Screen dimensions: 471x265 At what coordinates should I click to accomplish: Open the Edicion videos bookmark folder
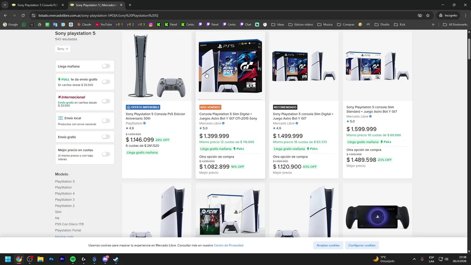tap(301, 25)
